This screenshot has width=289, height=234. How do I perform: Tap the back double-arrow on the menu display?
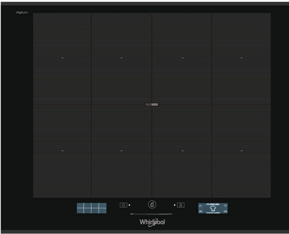tap(201, 211)
